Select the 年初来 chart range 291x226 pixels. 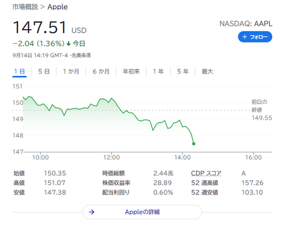point(132,72)
